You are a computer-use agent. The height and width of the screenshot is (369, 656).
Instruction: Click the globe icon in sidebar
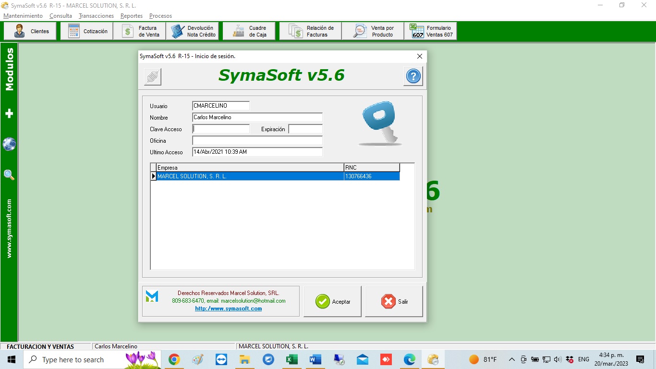coord(9,144)
